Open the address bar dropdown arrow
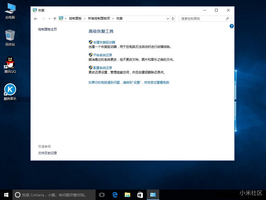Image resolution: width=266 pixels, height=200 pixels. tap(168, 18)
